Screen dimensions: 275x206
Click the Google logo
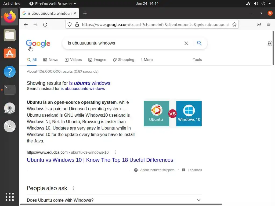[38, 43]
